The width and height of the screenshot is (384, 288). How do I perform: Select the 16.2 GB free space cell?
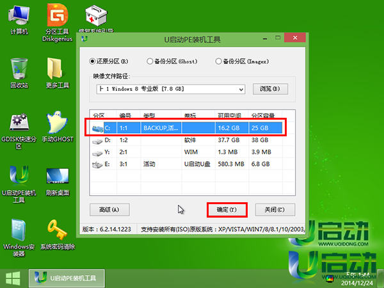coord(232,128)
